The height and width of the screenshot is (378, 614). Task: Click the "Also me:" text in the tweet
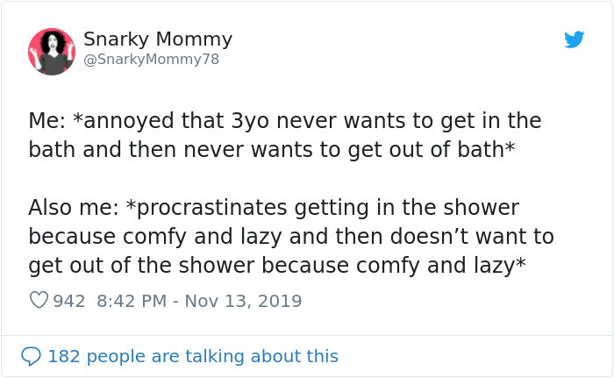[x=74, y=208]
